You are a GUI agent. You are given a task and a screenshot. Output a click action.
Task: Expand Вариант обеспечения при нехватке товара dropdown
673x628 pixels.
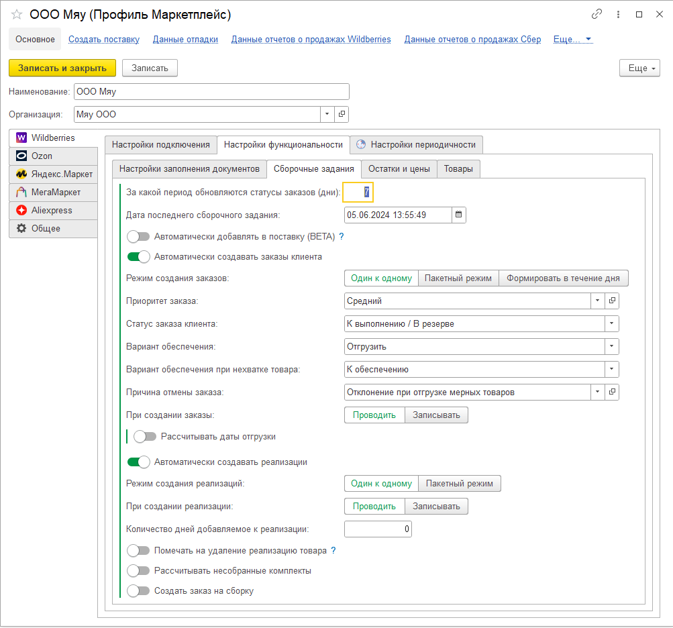[612, 369]
